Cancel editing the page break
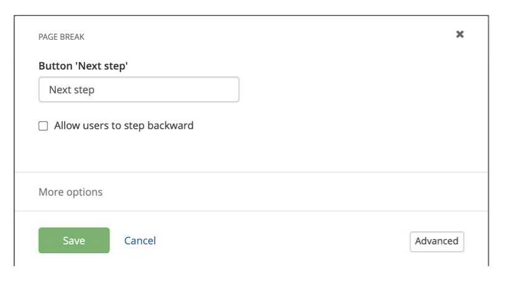 click(x=140, y=241)
